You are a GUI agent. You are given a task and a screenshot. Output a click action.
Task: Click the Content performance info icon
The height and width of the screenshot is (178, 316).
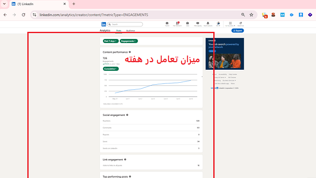coord(130,52)
